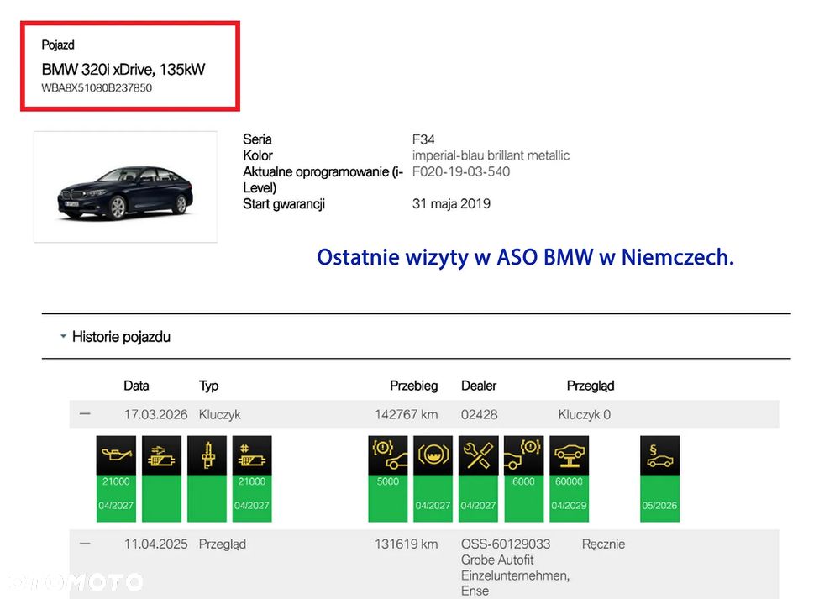Image resolution: width=840 pixels, height=599 pixels.
Task: Click the 05/2026 date under statutory inspection
Action: [x=659, y=505]
